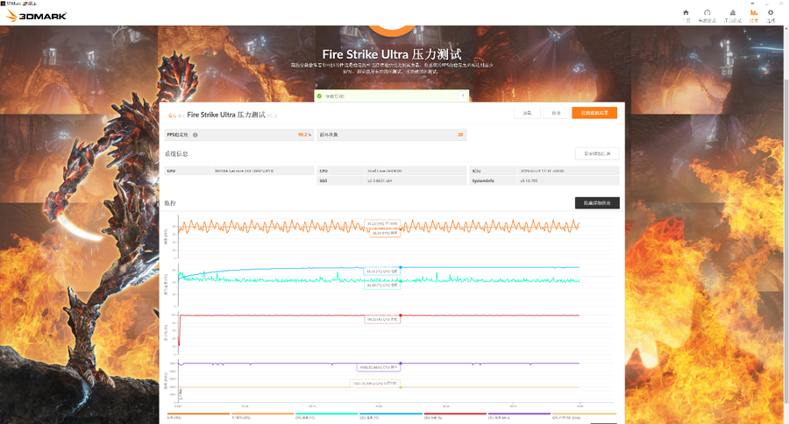Open the Options gear icon
The height and width of the screenshot is (424, 789).
[771, 15]
